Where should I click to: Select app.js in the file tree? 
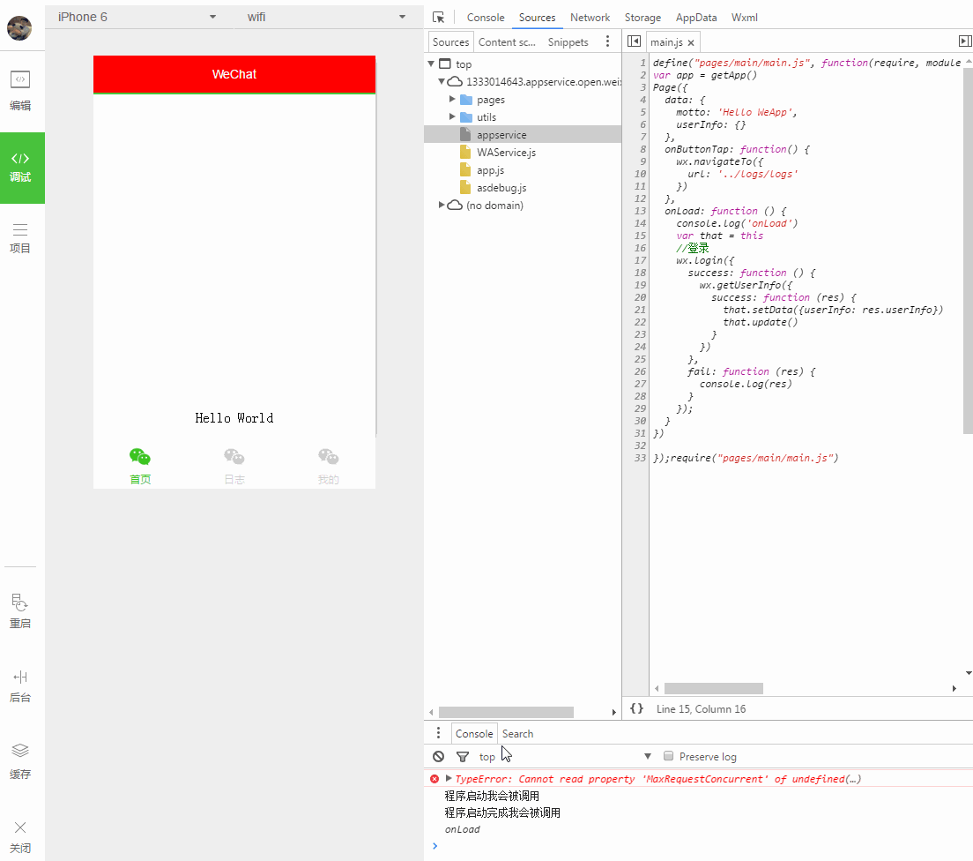click(x=490, y=170)
